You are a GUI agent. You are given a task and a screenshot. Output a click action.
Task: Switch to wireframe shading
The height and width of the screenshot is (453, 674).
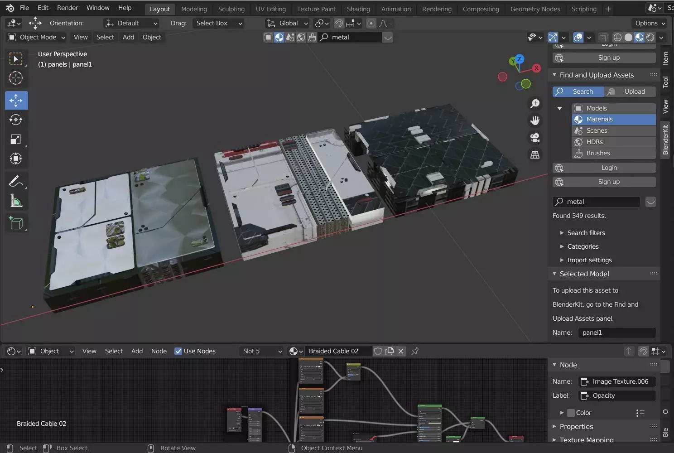pyautogui.click(x=617, y=37)
